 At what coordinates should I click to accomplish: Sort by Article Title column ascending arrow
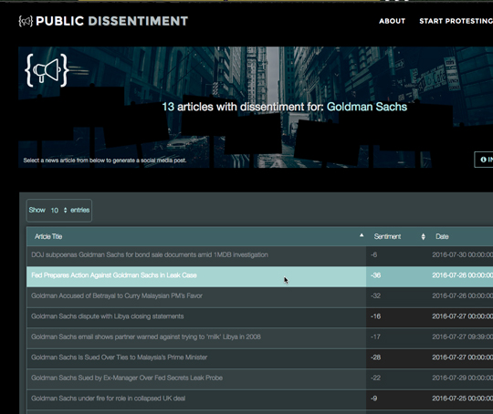coord(362,235)
